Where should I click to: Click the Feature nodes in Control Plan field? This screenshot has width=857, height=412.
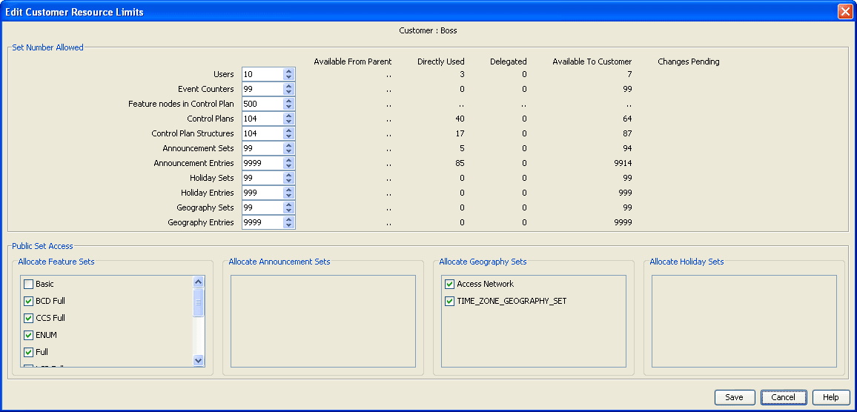263,104
